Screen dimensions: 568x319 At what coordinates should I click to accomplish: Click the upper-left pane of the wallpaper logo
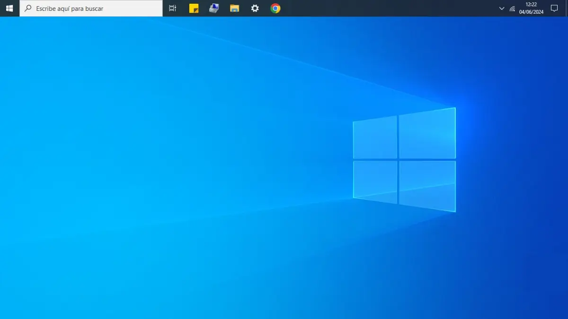tap(375, 138)
